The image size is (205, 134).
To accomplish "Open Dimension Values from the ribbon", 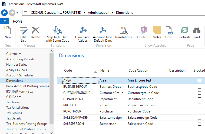I will click(x=83, y=34).
